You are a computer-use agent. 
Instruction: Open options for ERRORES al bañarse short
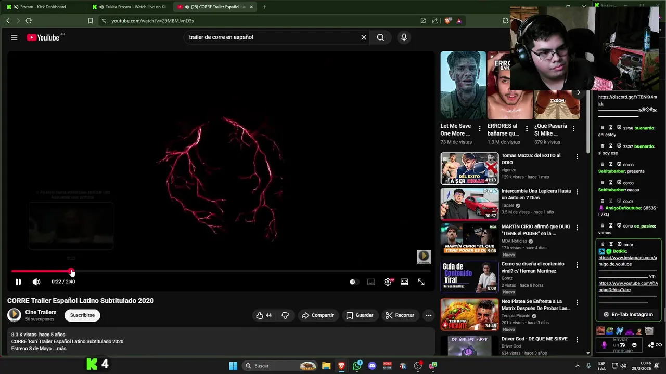[527, 129]
